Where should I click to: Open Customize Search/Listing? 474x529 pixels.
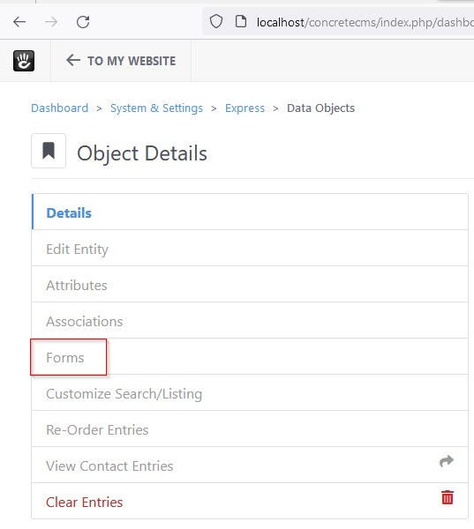(250, 393)
